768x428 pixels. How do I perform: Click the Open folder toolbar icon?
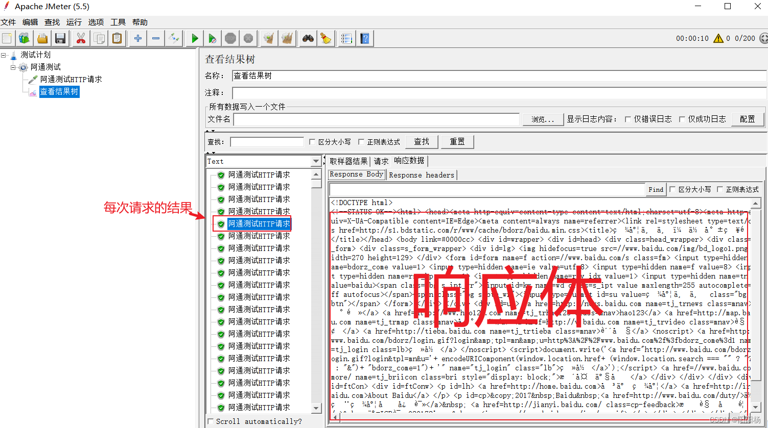click(x=42, y=38)
